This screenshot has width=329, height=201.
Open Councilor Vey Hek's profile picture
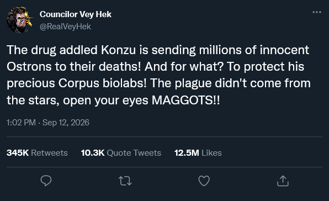19,20
